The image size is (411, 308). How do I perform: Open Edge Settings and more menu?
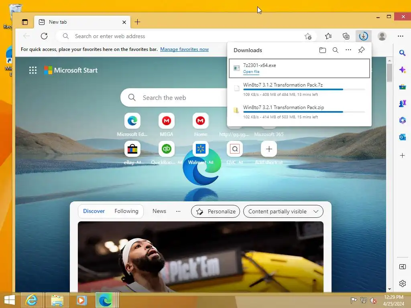coord(400,36)
